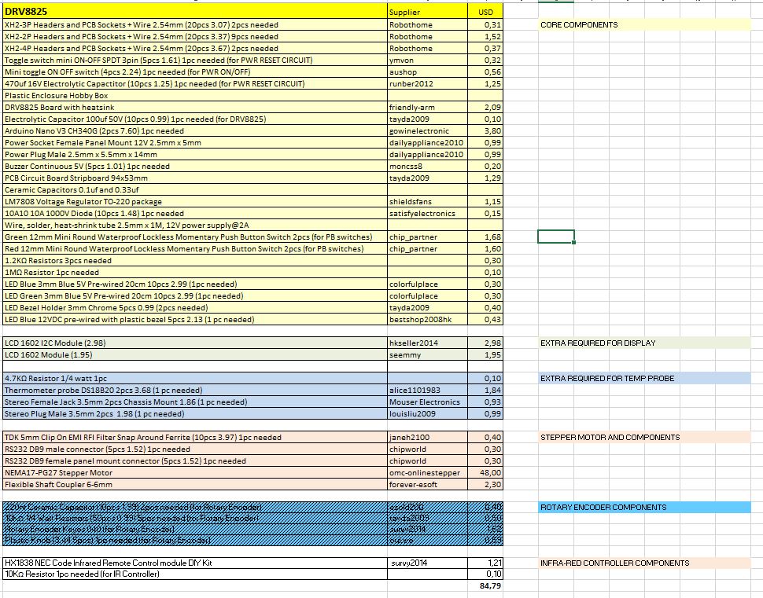Select the 10A10 10A 1000V Diode cell
This screenshot has height=598, width=763.
195,214
